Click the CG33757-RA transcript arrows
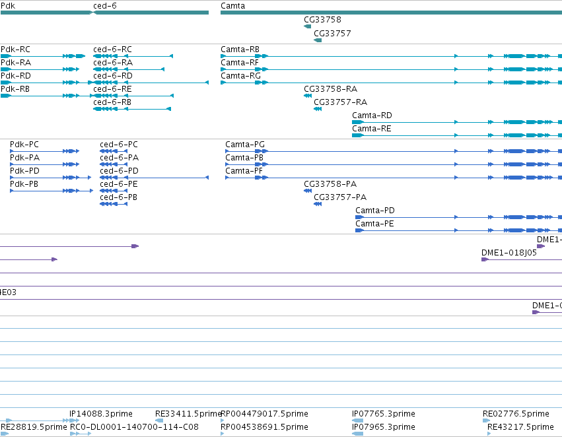The width and height of the screenshot is (562, 437). click(x=318, y=109)
